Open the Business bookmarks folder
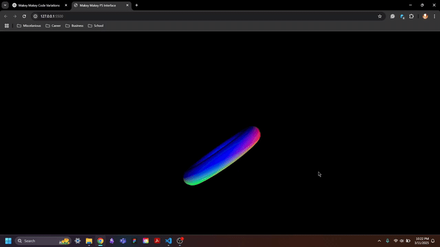Viewport: 440px width, 247px height. coord(74,26)
